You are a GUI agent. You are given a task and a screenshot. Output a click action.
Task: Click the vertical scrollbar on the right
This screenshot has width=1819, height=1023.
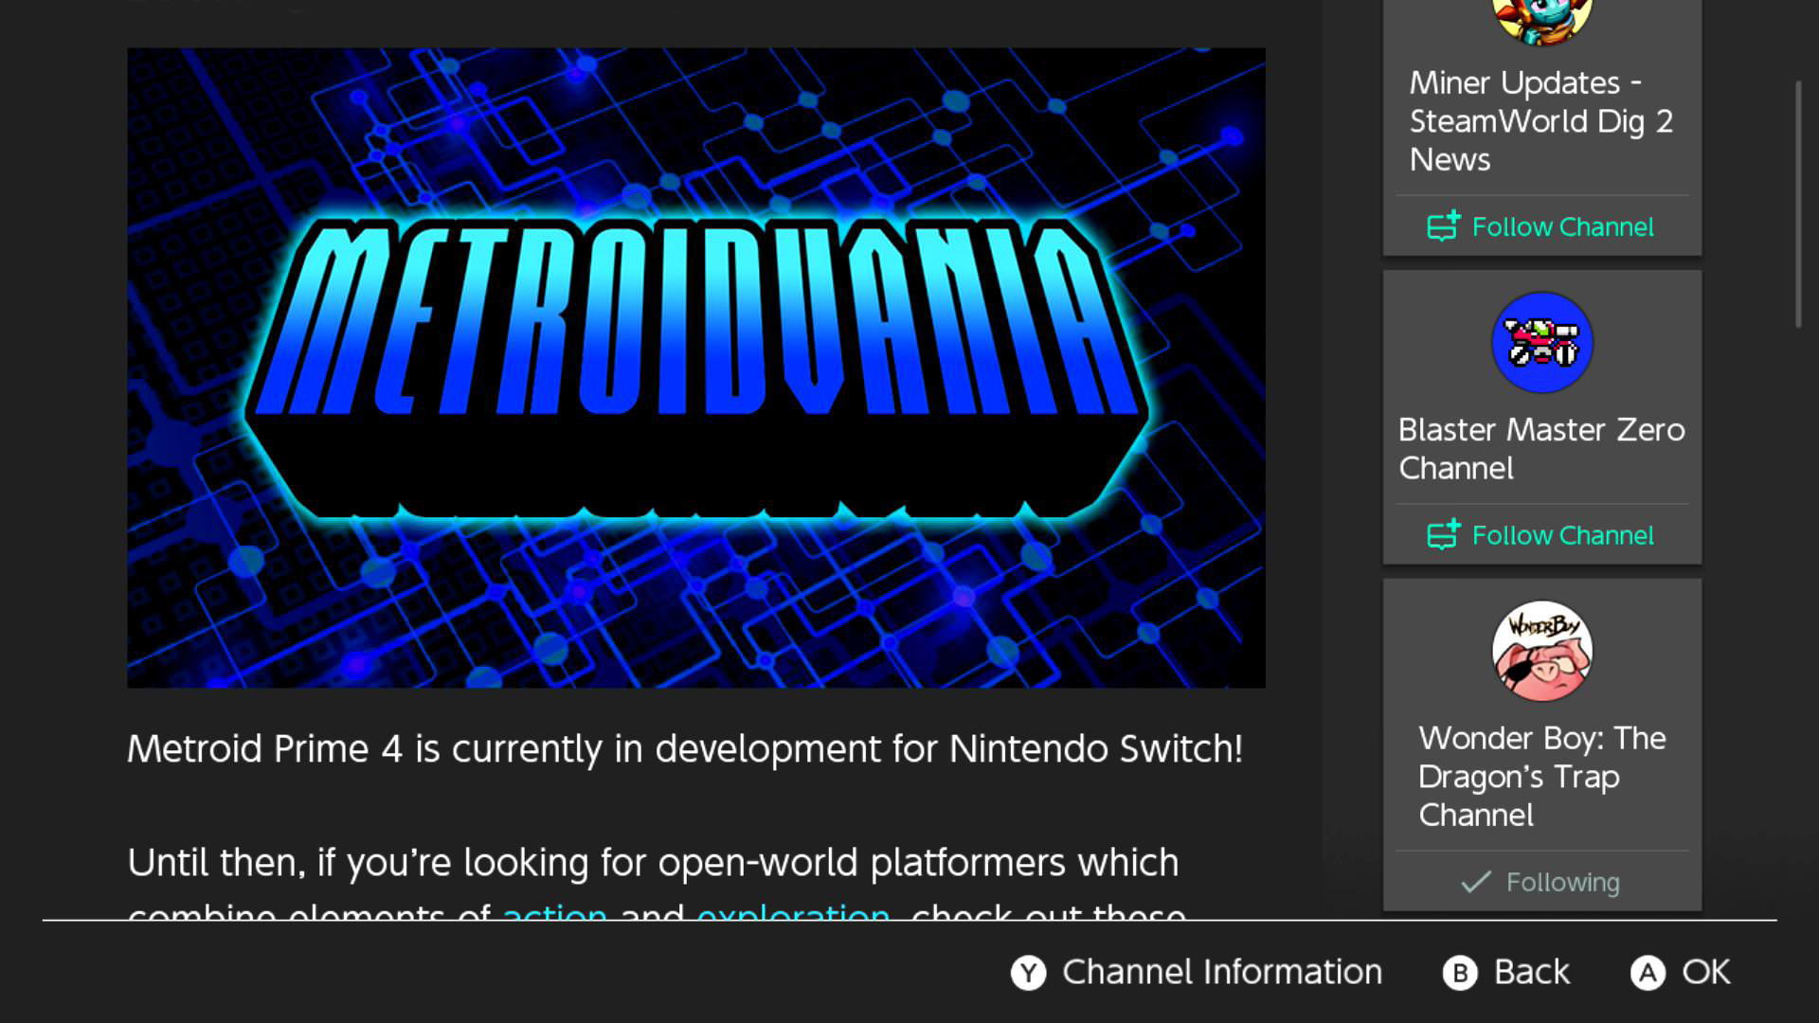tap(1797, 204)
